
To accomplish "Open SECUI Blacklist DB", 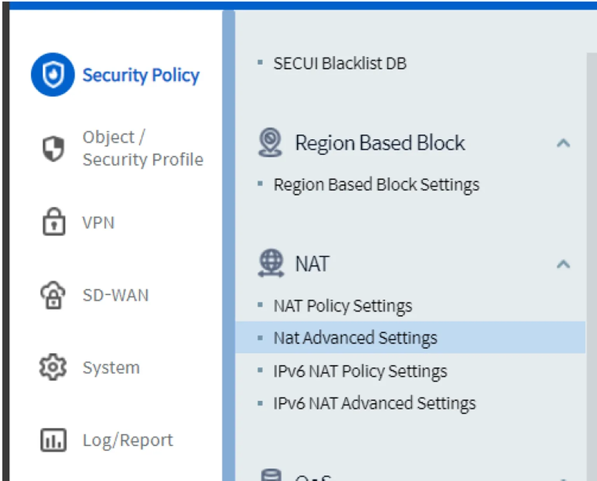I will 340,63.
